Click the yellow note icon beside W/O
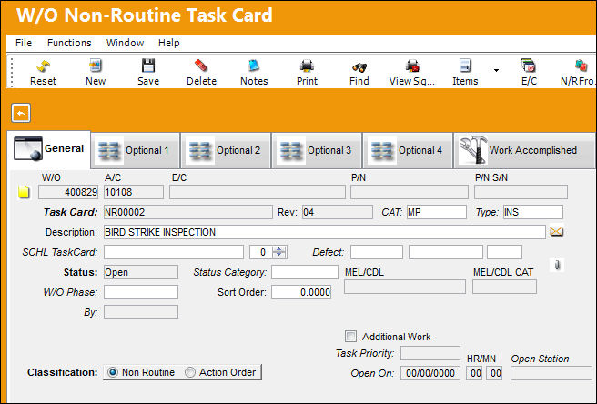Image resolution: width=597 pixels, height=404 pixels. (24, 191)
